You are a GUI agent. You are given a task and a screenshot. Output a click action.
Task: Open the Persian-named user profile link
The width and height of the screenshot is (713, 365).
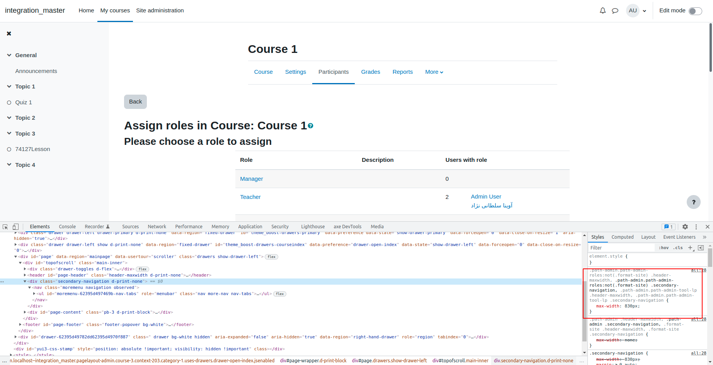[x=492, y=205]
